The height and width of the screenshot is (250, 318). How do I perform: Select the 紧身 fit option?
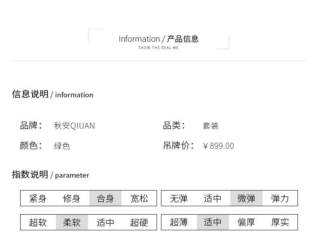point(38,198)
